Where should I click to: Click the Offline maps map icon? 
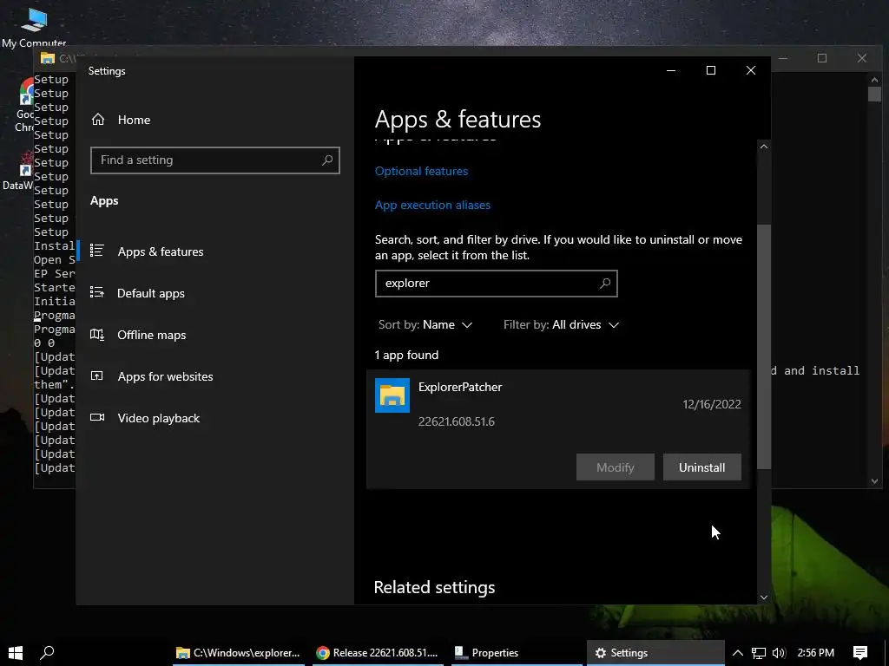pyautogui.click(x=97, y=334)
